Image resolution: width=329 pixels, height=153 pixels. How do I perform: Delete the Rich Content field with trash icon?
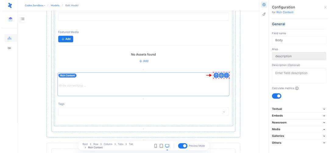(x=216, y=75)
